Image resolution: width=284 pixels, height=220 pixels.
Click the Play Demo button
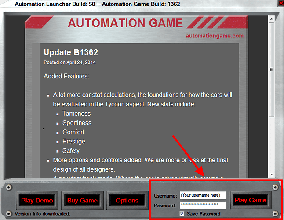point(37,201)
